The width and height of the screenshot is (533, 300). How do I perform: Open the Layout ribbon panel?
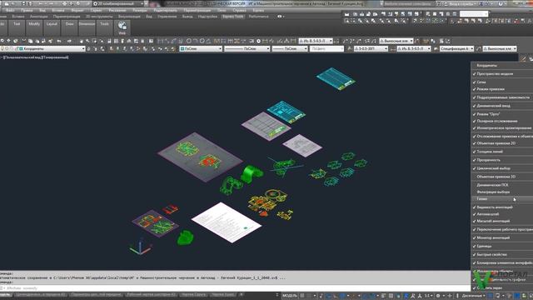tap(52, 27)
